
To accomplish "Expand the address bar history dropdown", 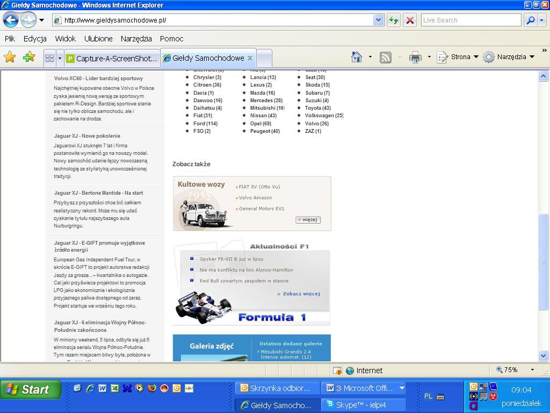I will (378, 20).
